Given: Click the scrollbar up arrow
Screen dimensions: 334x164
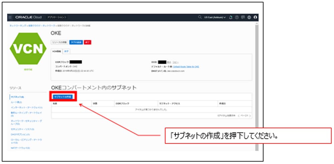Looking at the screenshot, I should pyautogui.click(x=257, y=23).
